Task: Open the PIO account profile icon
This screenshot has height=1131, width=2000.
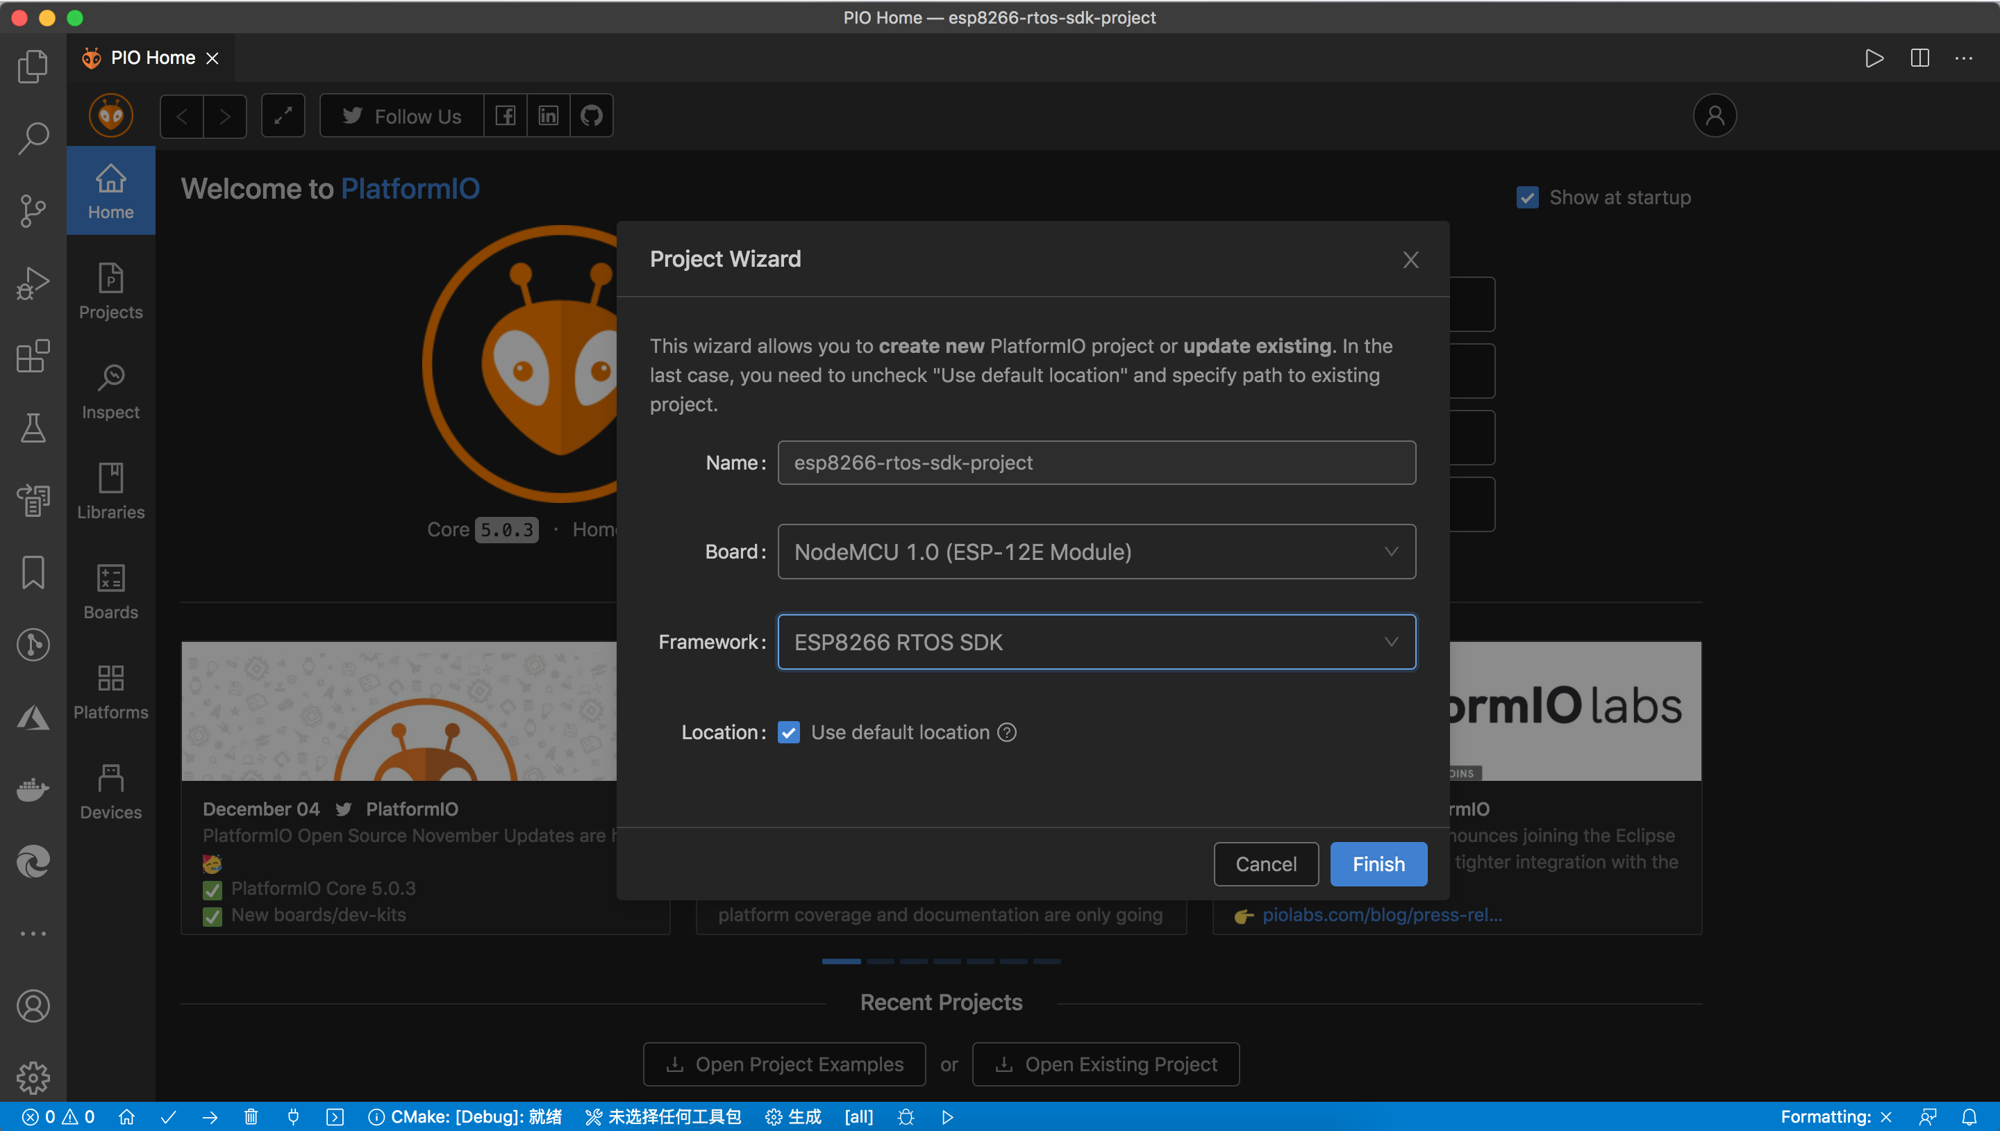Action: pos(1715,117)
